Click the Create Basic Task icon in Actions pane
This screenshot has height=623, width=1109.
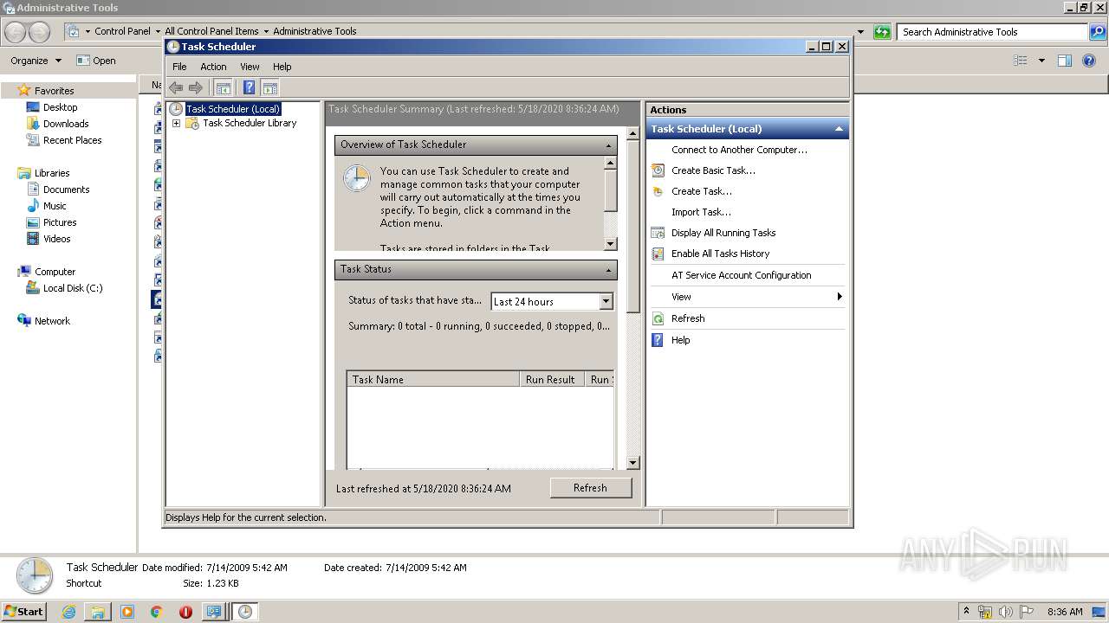coord(658,170)
